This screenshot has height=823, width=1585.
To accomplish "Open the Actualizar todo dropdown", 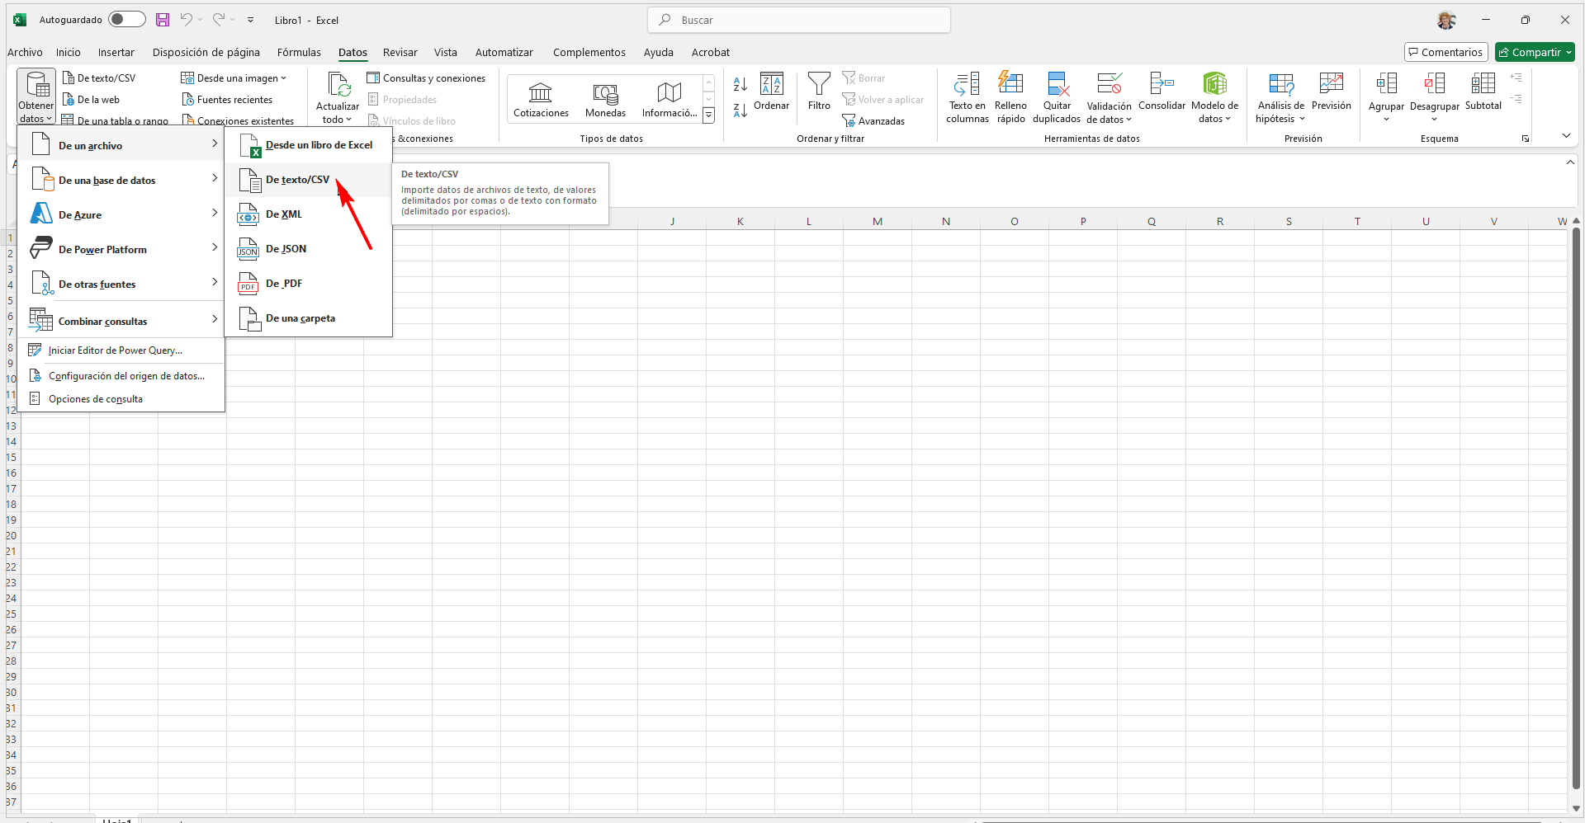I will click(x=338, y=120).
